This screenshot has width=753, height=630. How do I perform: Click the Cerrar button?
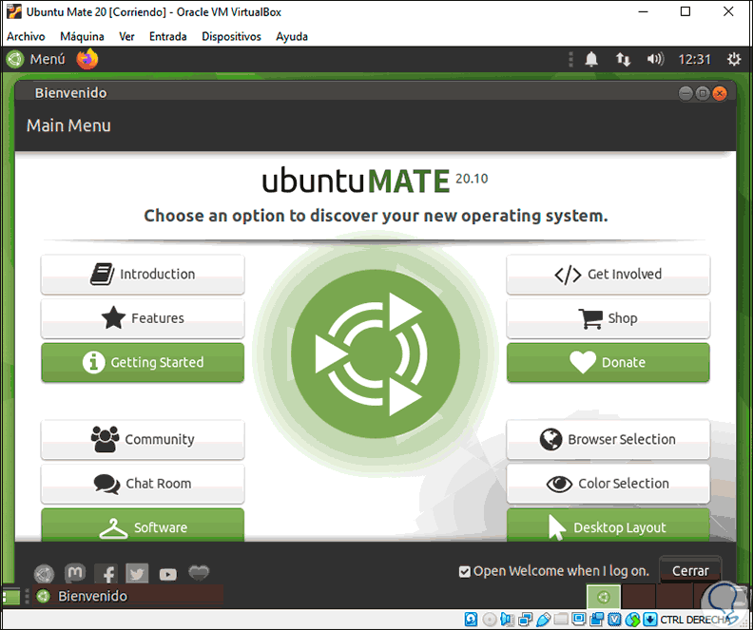point(690,570)
